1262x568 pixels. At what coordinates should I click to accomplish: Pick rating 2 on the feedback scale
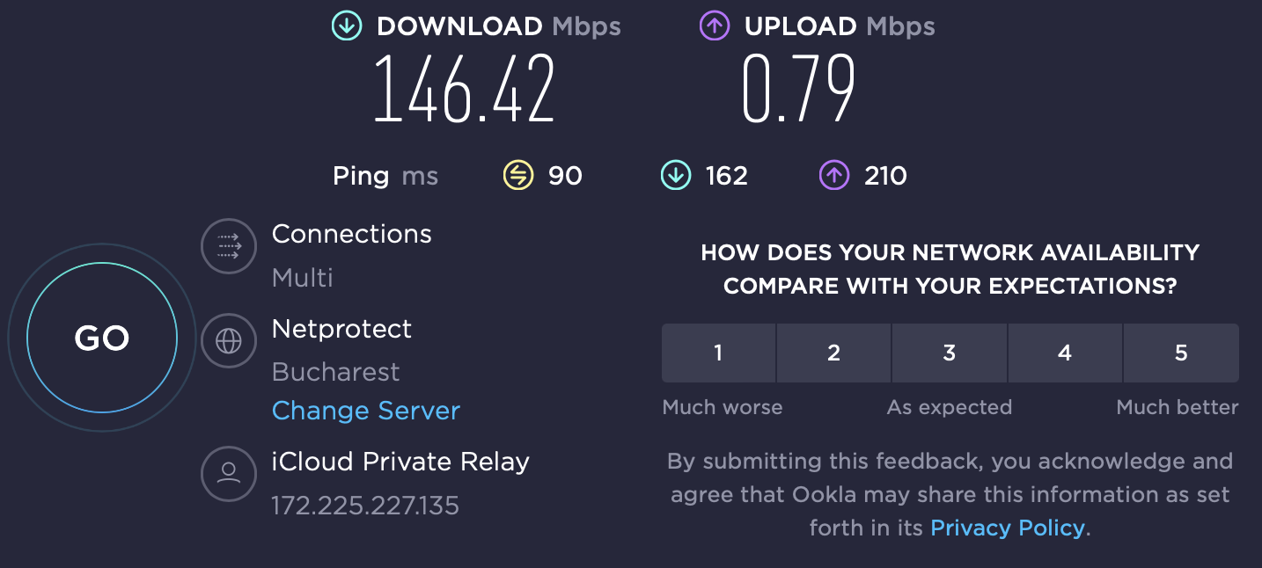point(833,353)
